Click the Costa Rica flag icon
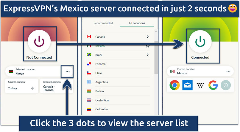 89,100
